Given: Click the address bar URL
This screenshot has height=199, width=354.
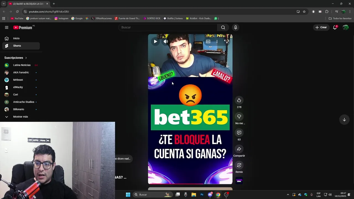Looking at the screenshot, I should pyautogui.click(x=49, y=12).
